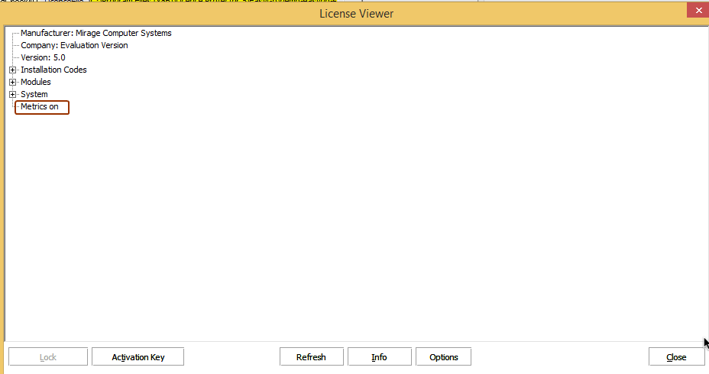Open the Info button
This screenshot has height=374, width=709.
379,357
